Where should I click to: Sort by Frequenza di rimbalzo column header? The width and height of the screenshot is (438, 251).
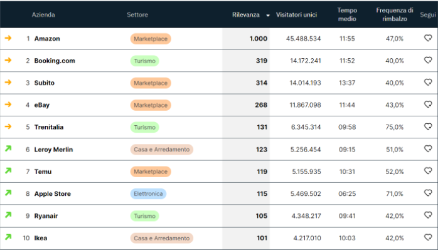click(395, 14)
